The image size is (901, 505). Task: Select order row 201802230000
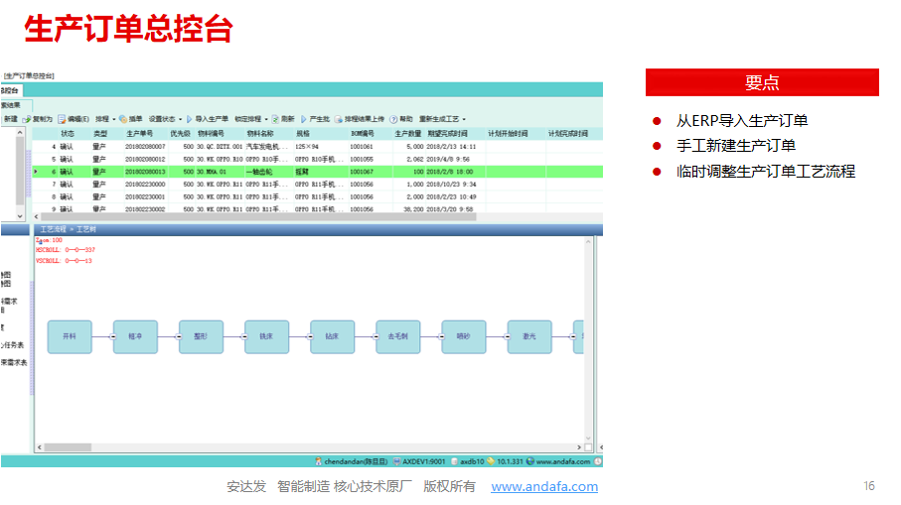tap(317, 185)
